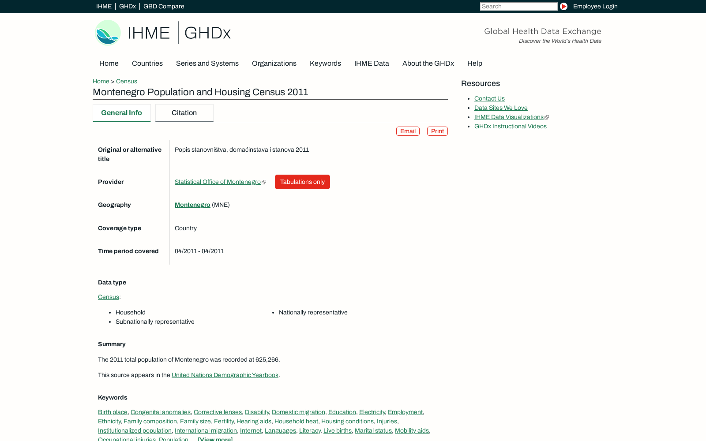The height and width of the screenshot is (441, 706).
Task: Select the General Info tab
Action: click(x=122, y=113)
